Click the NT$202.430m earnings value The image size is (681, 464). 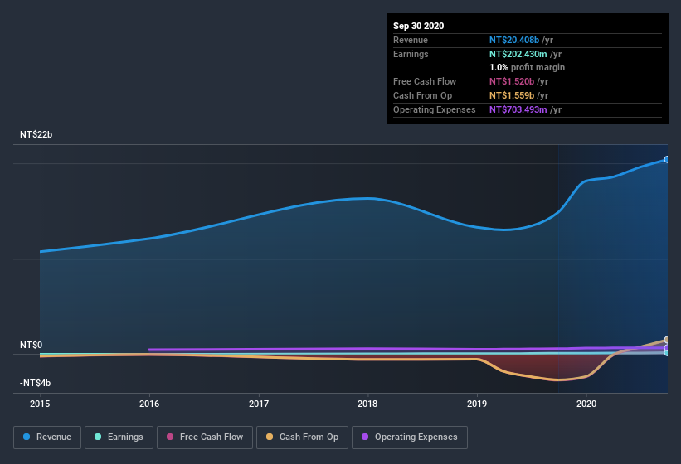(518, 54)
